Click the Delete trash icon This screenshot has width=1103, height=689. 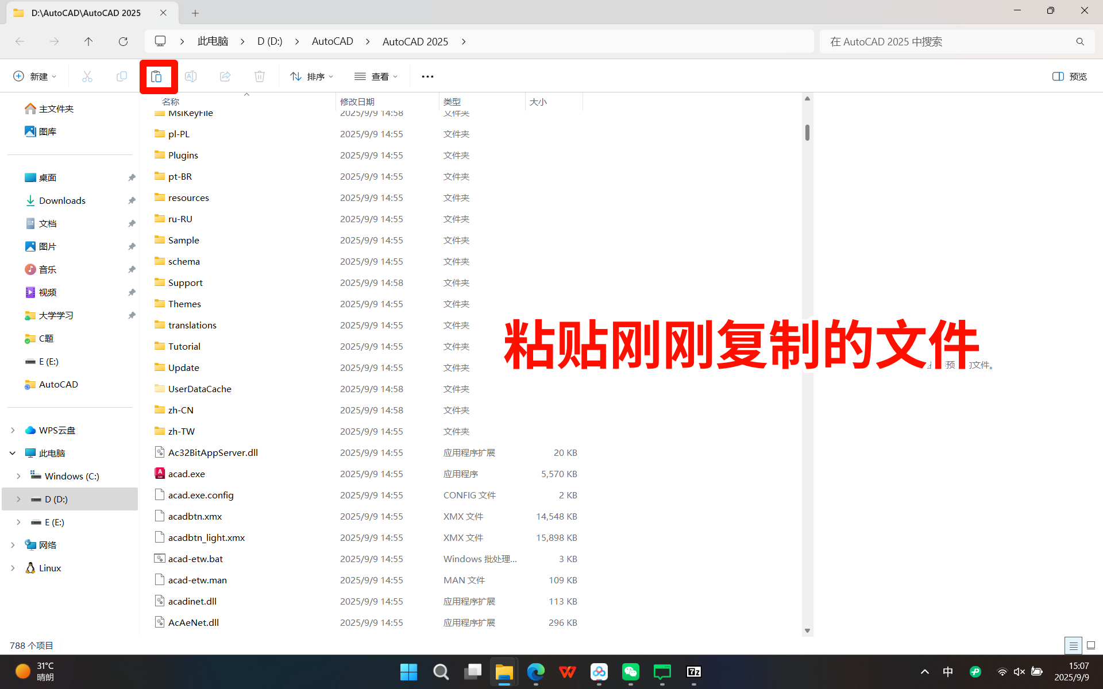point(260,76)
